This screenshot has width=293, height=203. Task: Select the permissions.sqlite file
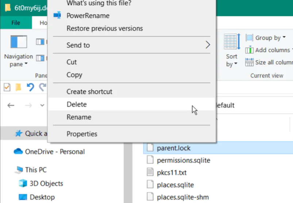[183, 160]
